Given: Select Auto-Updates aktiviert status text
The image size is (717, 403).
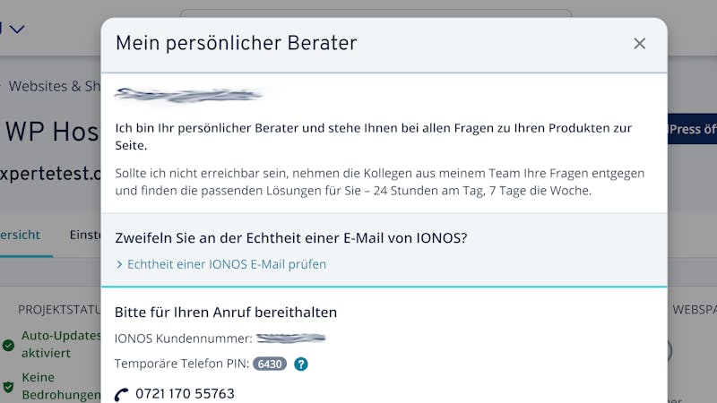Looking at the screenshot, I should 61,344.
